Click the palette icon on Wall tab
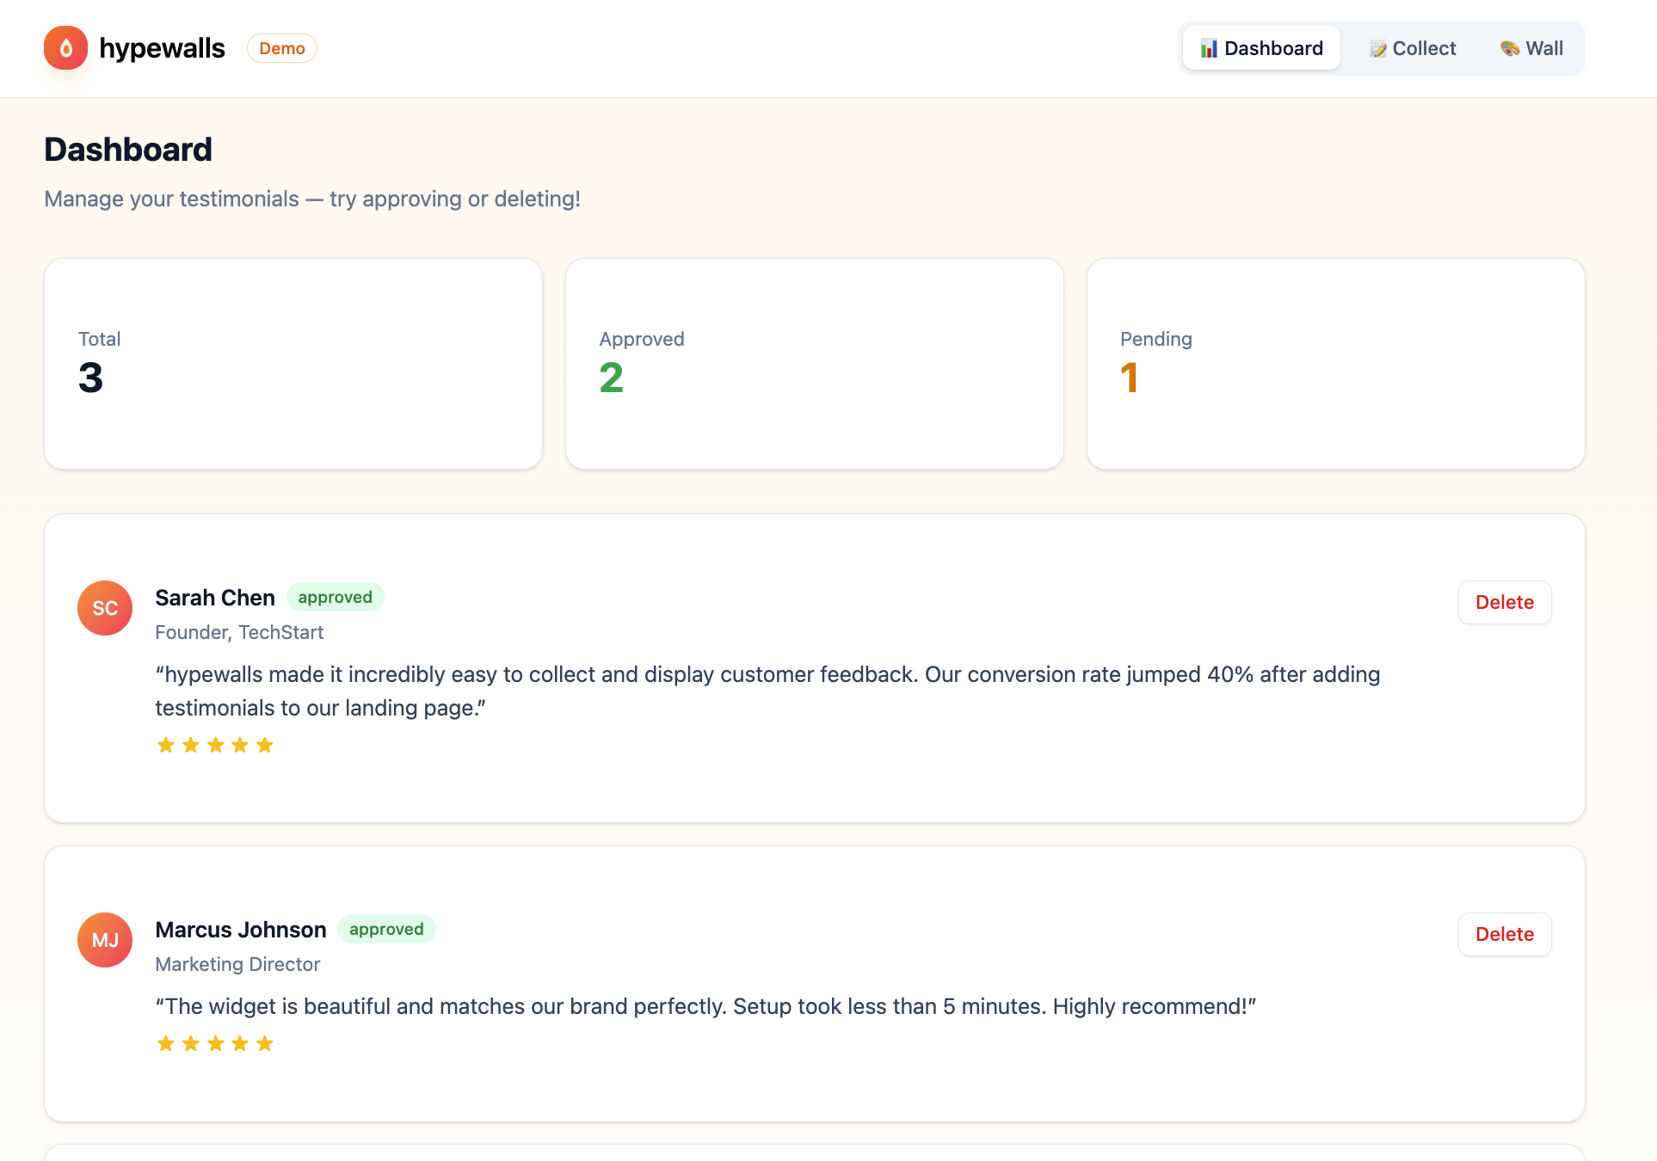The height and width of the screenshot is (1161, 1657). pos(1510,49)
